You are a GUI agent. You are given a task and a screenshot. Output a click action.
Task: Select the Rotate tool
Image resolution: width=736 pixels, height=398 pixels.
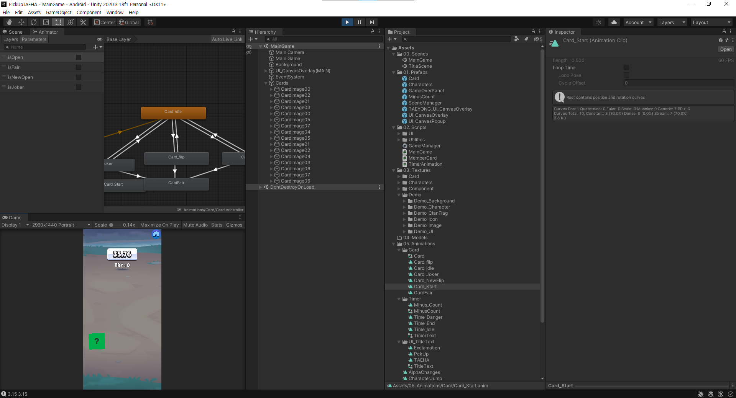tap(34, 22)
